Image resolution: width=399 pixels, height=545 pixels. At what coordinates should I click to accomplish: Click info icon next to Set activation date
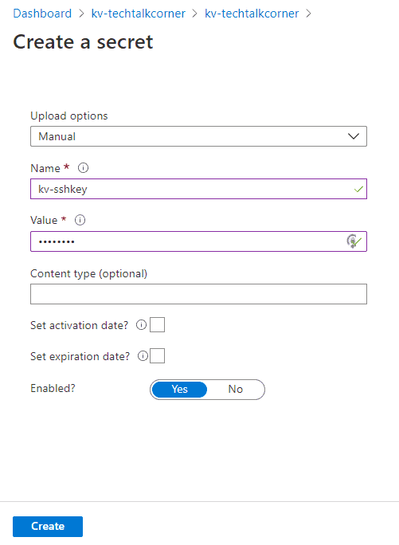(141, 325)
